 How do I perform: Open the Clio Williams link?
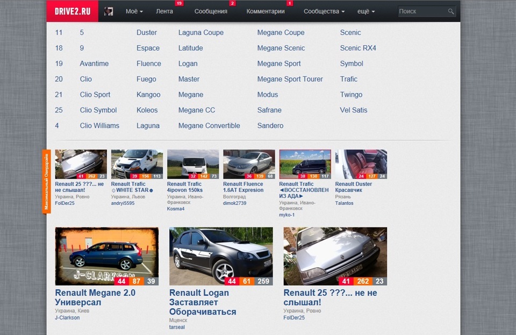[x=99, y=126]
